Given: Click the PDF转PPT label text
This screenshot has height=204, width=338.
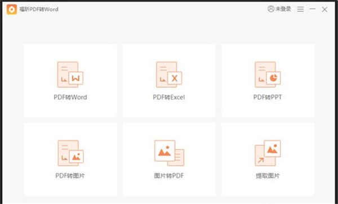Looking at the screenshot, I should click(x=268, y=97).
